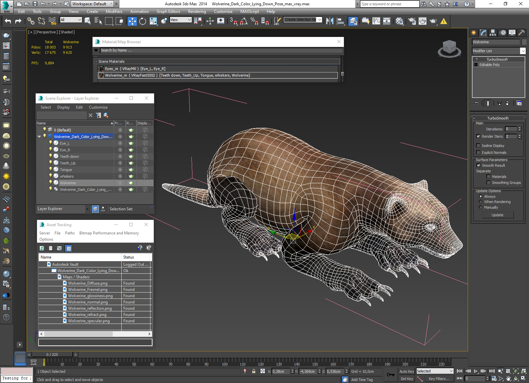Toggle the Select by Name icon
This screenshot has width=529, height=383.
[98, 21]
